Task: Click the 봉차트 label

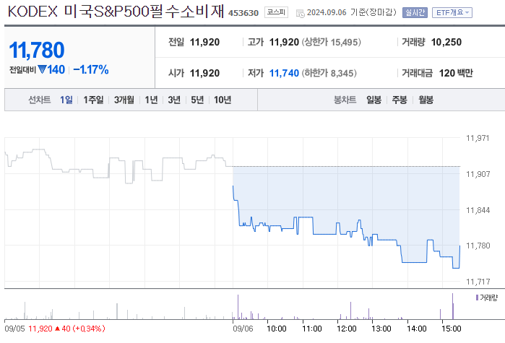Action: pyautogui.click(x=345, y=100)
